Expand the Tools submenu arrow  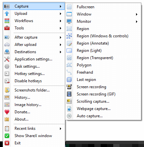pos(61,28)
